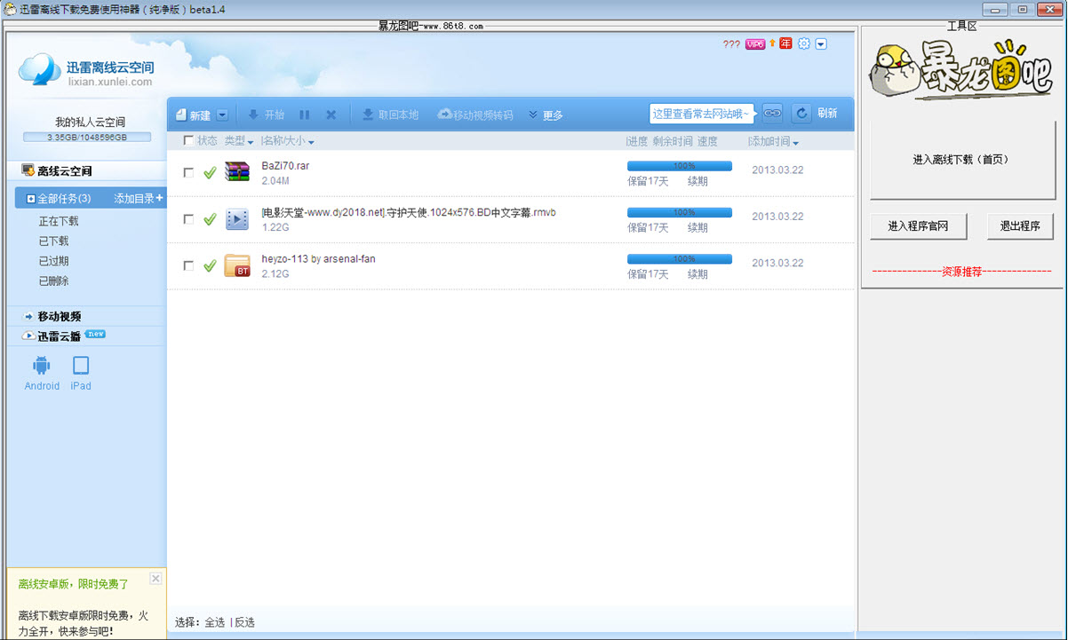Toggle the select-all checkbox in header
The height and width of the screenshot is (640, 1068).
click(187, 140)
